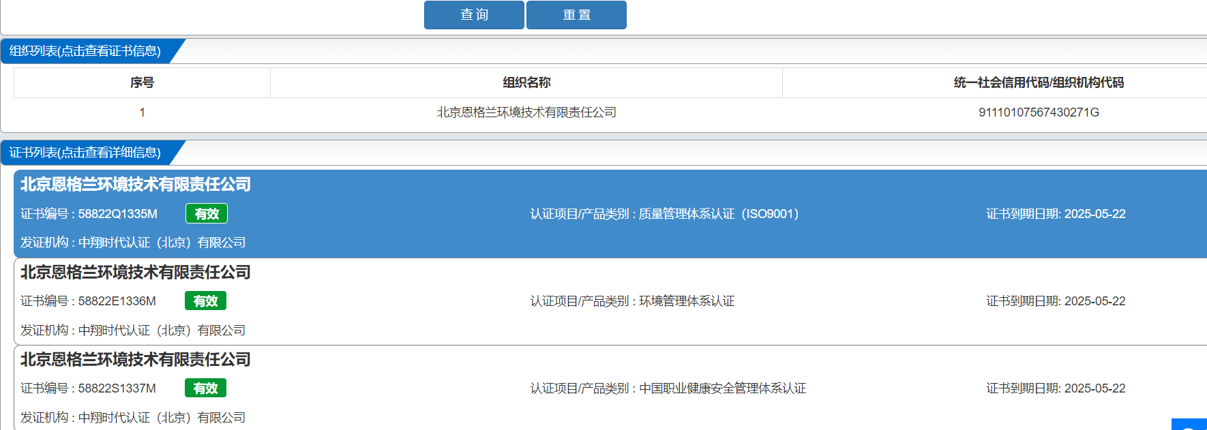The image size is (1207, 430).
Task: Open organization 北京恩格兰环境技术有限责任公司 in the table
Action: click(526, 112)
